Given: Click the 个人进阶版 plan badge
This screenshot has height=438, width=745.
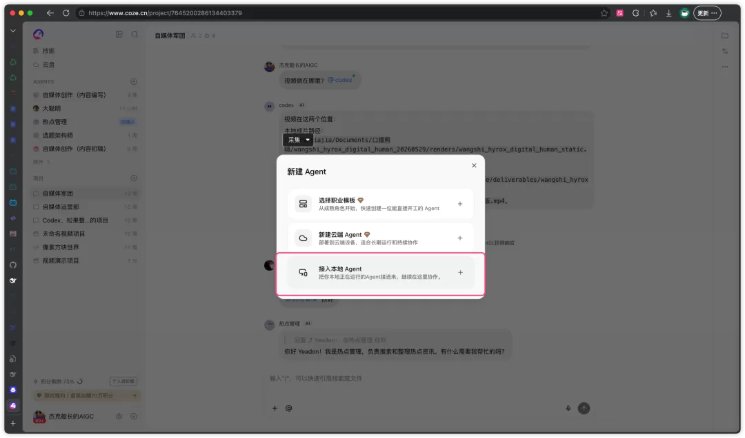Looking at the screenshot, I should pyautogui.click(x=123, y=382).
